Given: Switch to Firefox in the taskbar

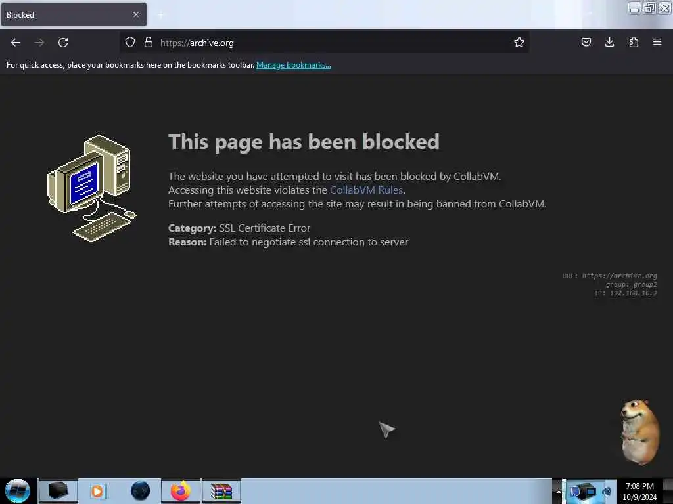Looking at the screenshot, I should click(181, 491).
